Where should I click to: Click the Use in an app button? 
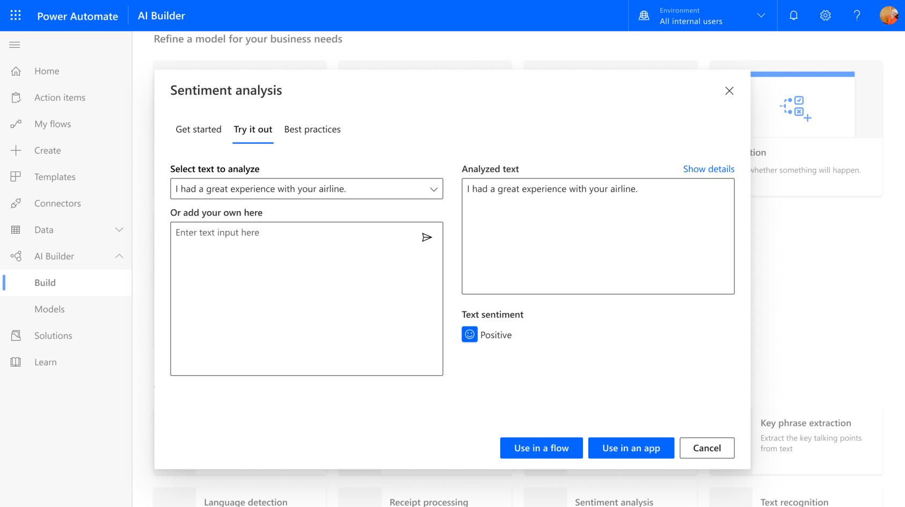631,448
